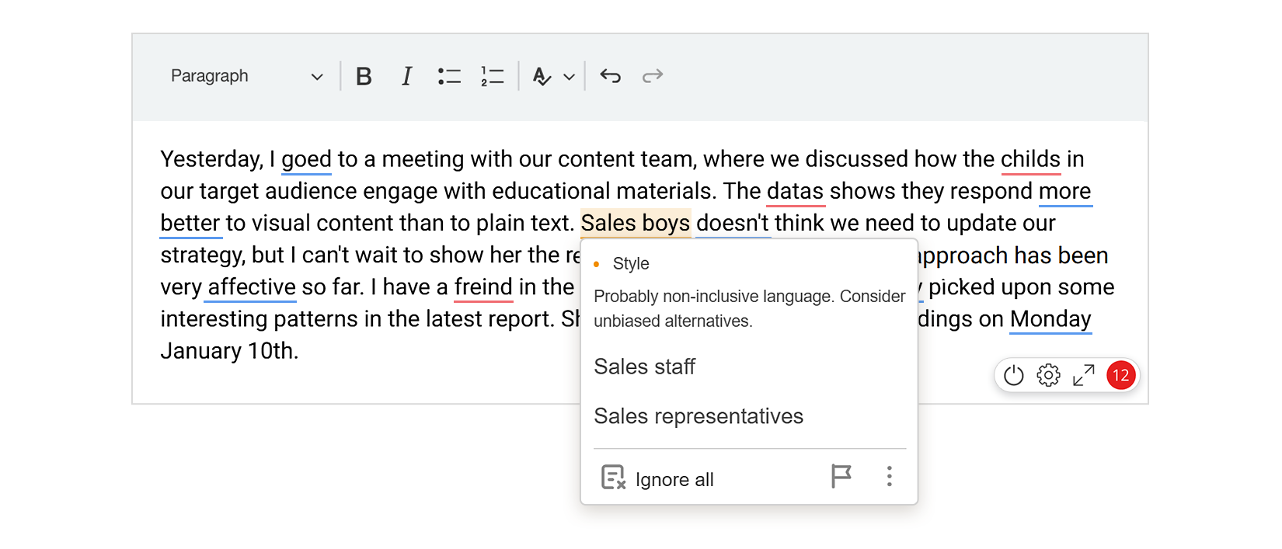Click the underlined word 'doesn't'
The width and height of the screenshot is (1282, 549).
(x=733, y=223)
